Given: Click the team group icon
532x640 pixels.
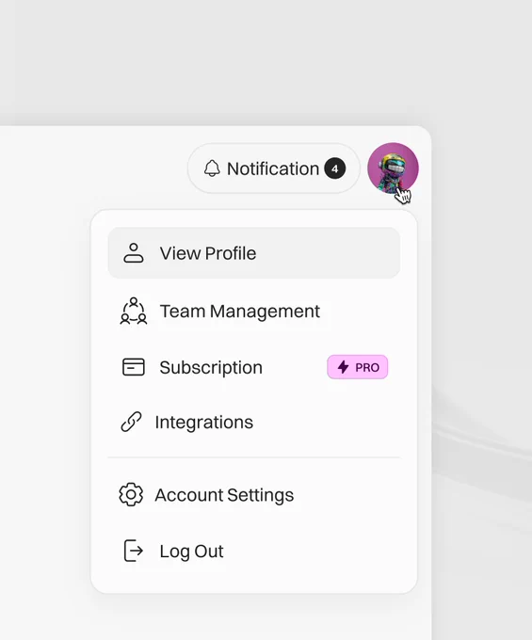Looking at the screenshot, I should (134, 311).
